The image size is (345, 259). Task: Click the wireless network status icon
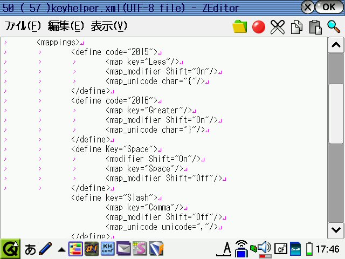[x=242, y=249]
